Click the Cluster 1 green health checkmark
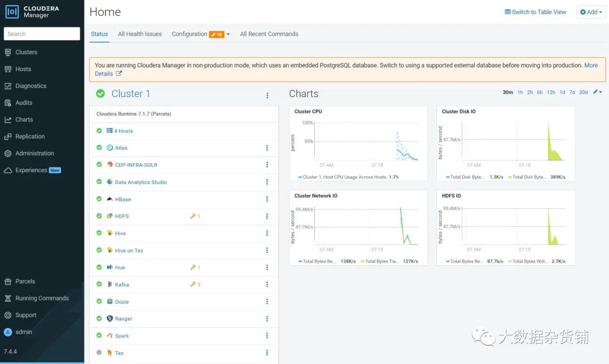 tap(100, 93)
